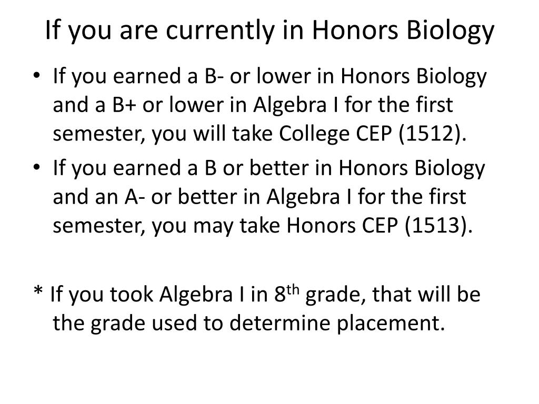Click "Honors CEP" in the second bullet

tap(342, 226)
